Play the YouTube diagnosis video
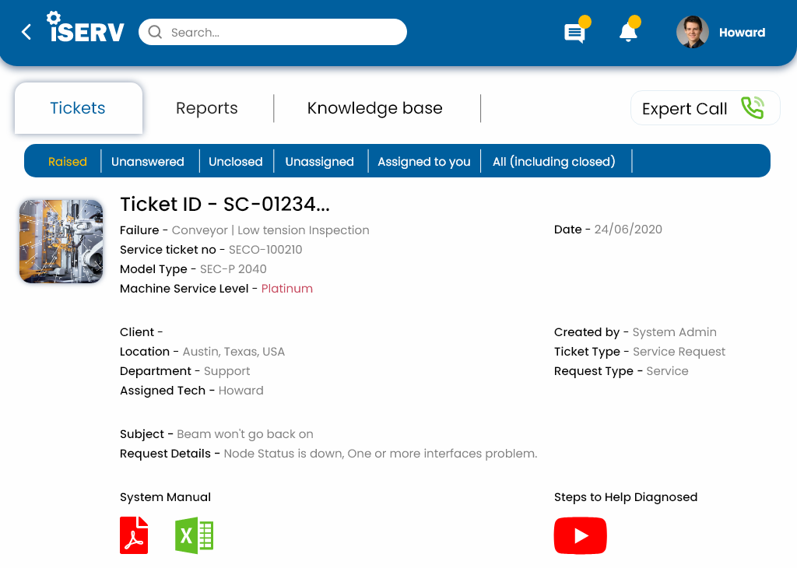 tap(580, 535)
